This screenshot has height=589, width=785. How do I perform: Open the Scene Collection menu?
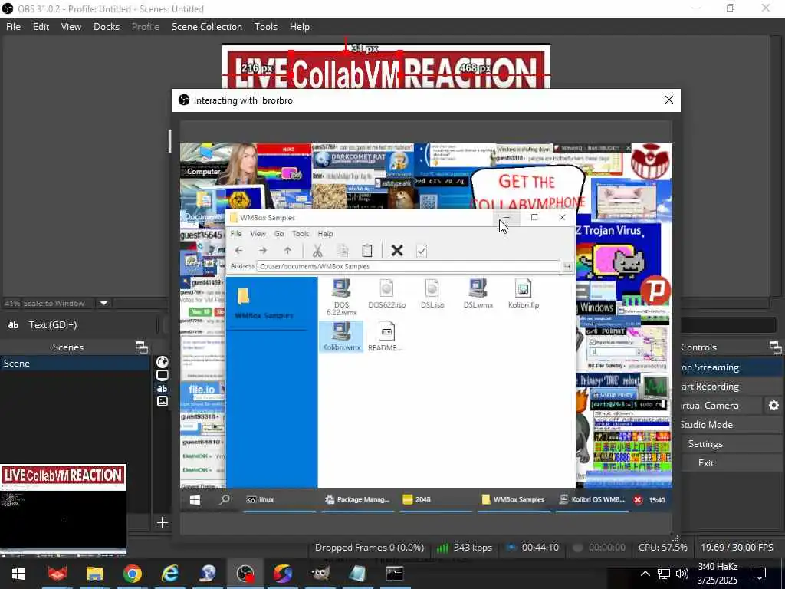(x=207, y=27)
